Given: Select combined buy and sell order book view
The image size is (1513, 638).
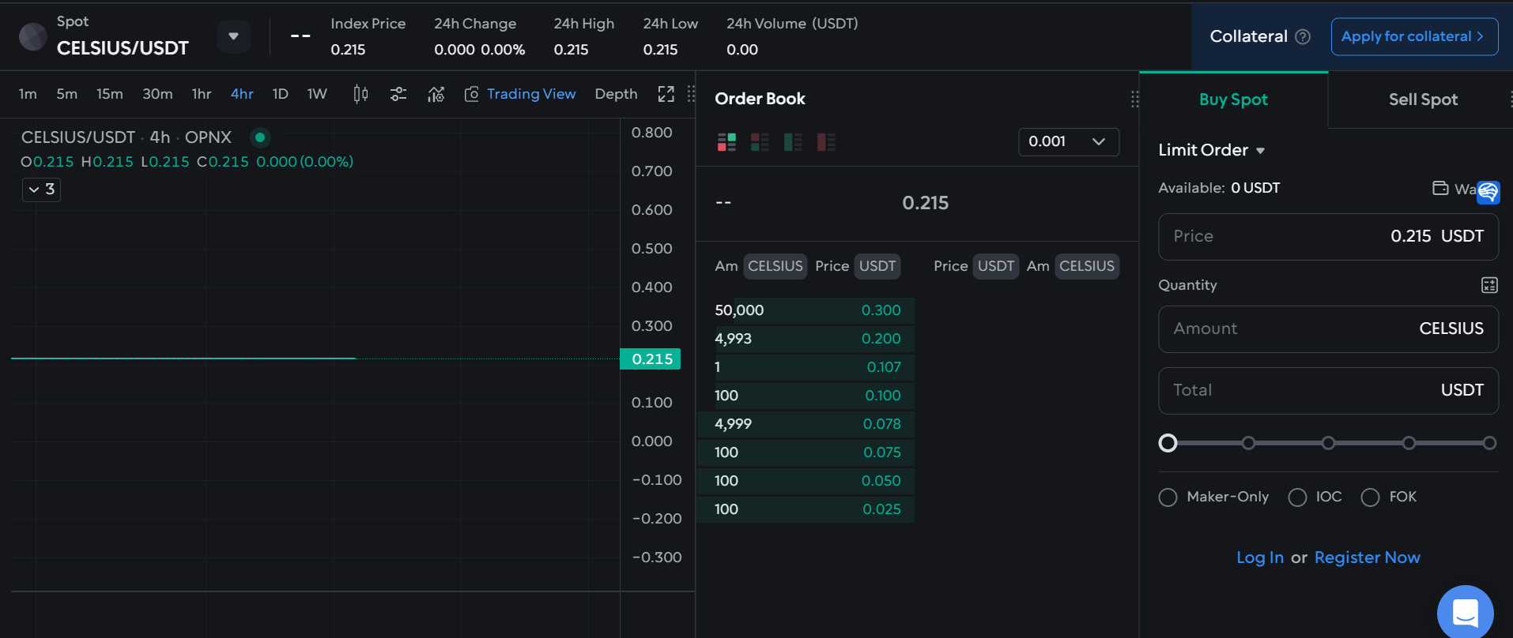Looking at the screenshot, I should [726, 142].
